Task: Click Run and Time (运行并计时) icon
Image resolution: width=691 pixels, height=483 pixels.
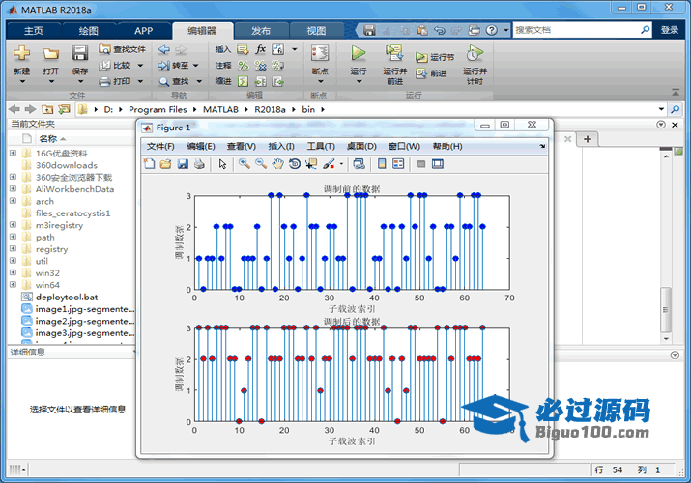Action: coord(475,53)
